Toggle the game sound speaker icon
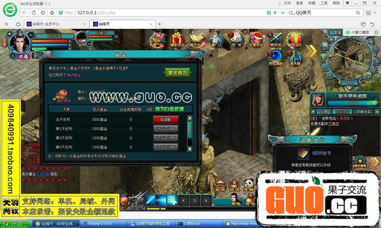The image size is (381, 228). coord(10,34)
